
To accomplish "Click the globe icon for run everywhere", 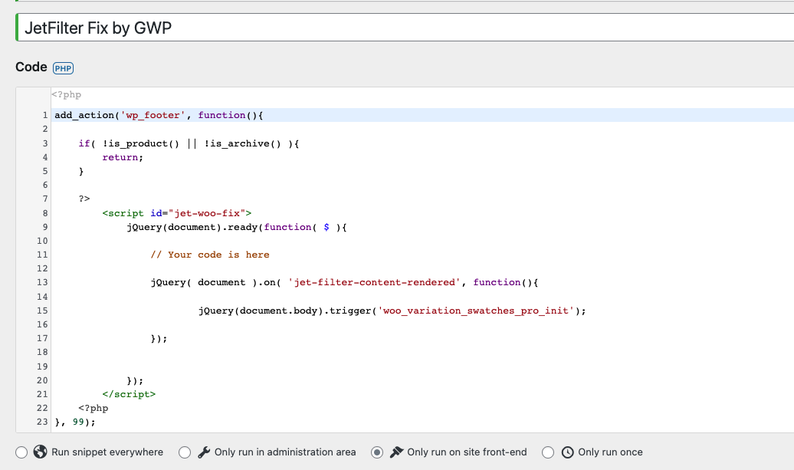I will 40,452.
